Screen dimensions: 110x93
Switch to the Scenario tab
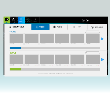click(x=97, y=27)
